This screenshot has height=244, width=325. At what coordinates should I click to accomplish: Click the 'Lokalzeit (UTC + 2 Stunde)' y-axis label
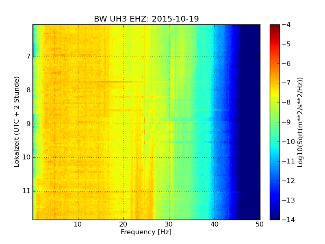click(16, 122)
